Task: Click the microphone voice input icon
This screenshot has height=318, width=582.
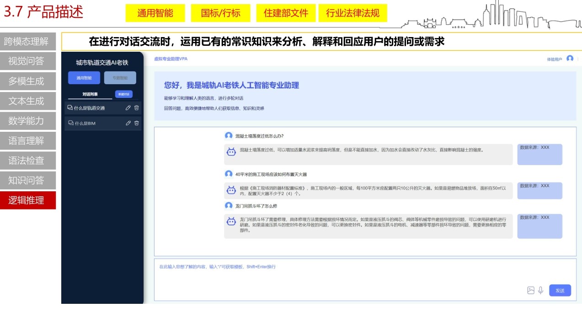Action: 541,290
